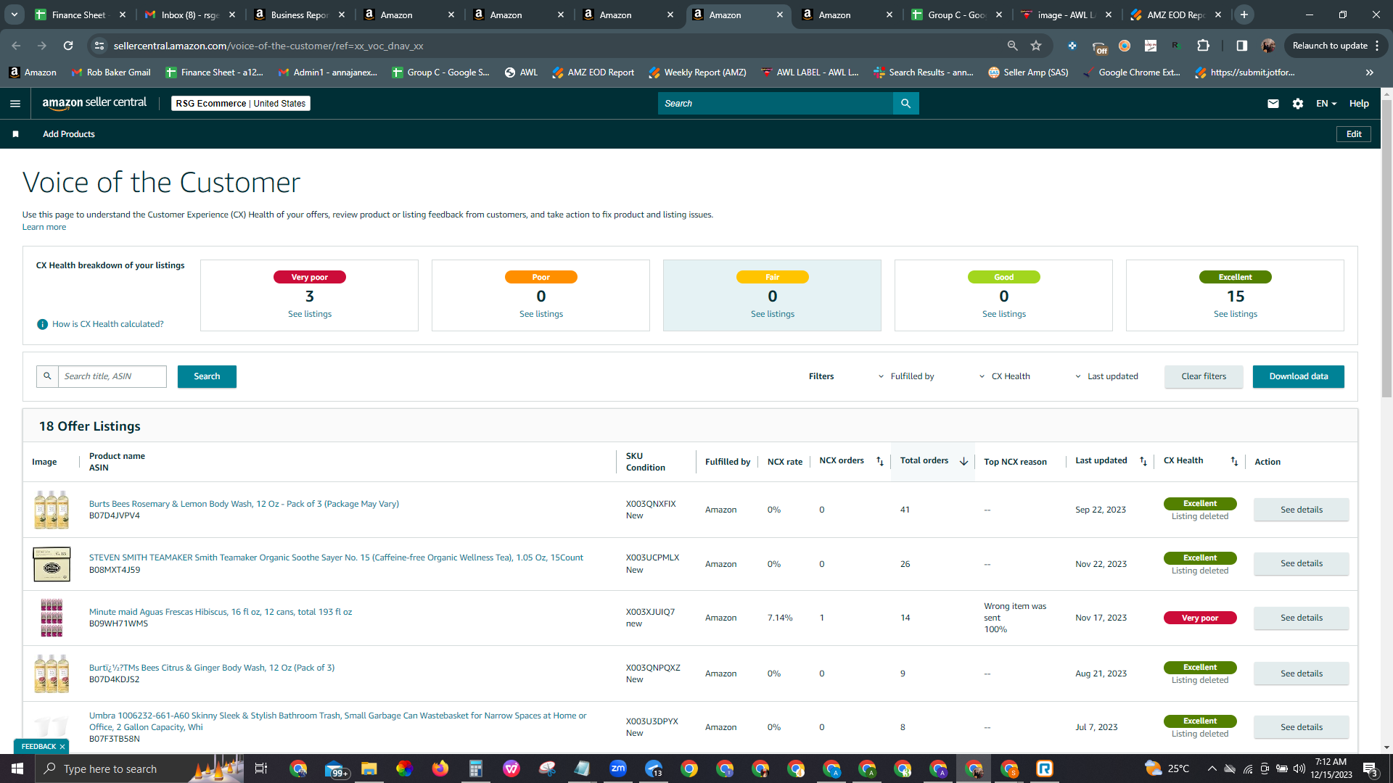Image resolution: width=1393 pixels, height=783 pixels.
Task: Switch to the Inbox (8) Gmail tab
Action: pos(191,14)
